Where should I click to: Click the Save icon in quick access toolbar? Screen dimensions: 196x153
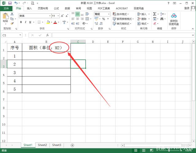pos(10,3)
